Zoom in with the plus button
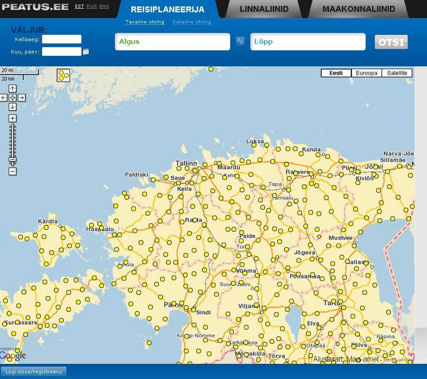Viewport: 427px width, 379px height. click(x=12, y=118)
